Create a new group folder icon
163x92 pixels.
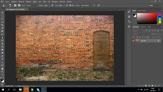click(152, 86)
